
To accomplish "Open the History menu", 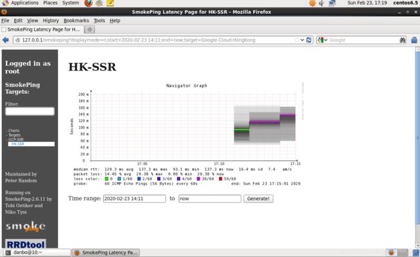I will [50, 21].
